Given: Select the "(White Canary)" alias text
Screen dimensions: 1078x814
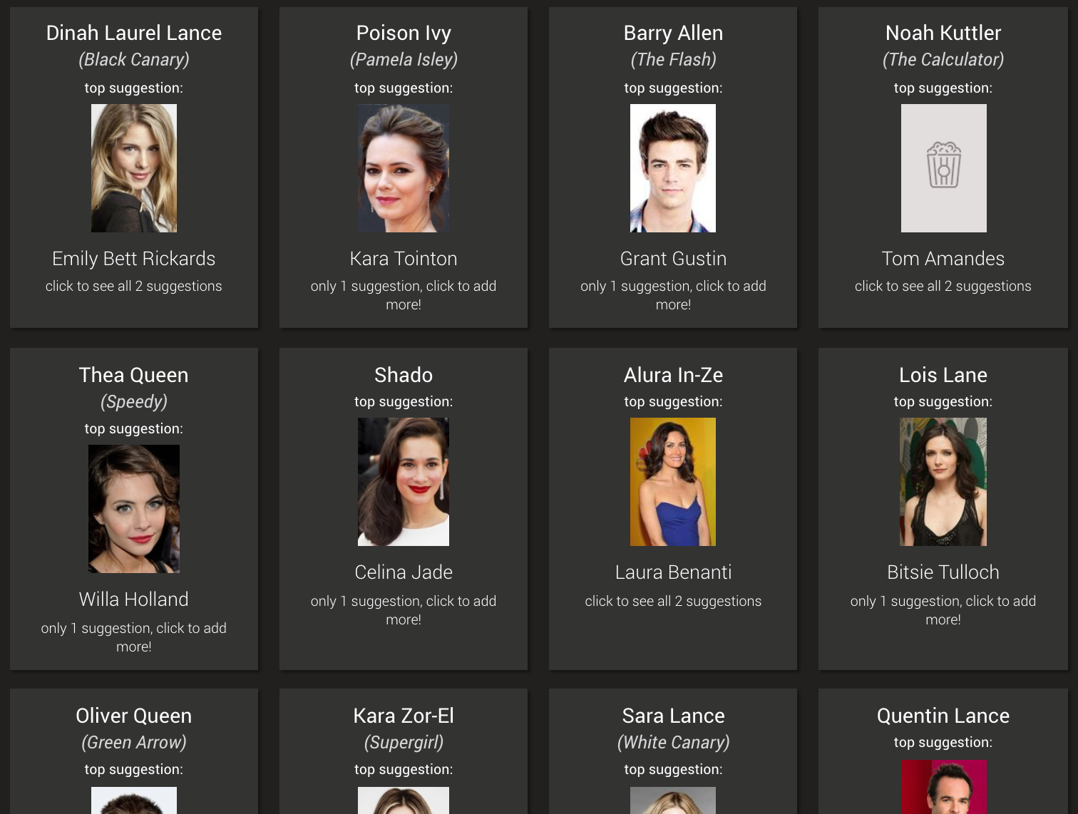Looking at the screenshot, I should (673, 743).
